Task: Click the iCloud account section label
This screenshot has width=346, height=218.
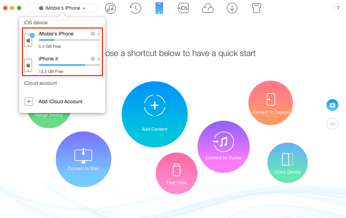Action: point(40,83)
